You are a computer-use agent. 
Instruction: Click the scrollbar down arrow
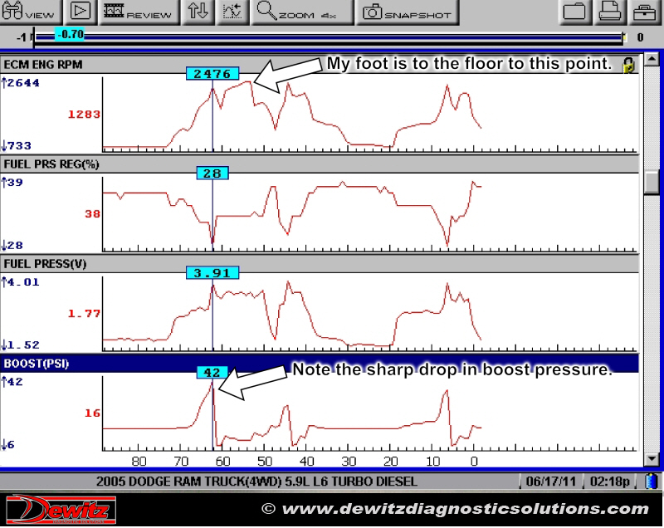pos(652,458)
